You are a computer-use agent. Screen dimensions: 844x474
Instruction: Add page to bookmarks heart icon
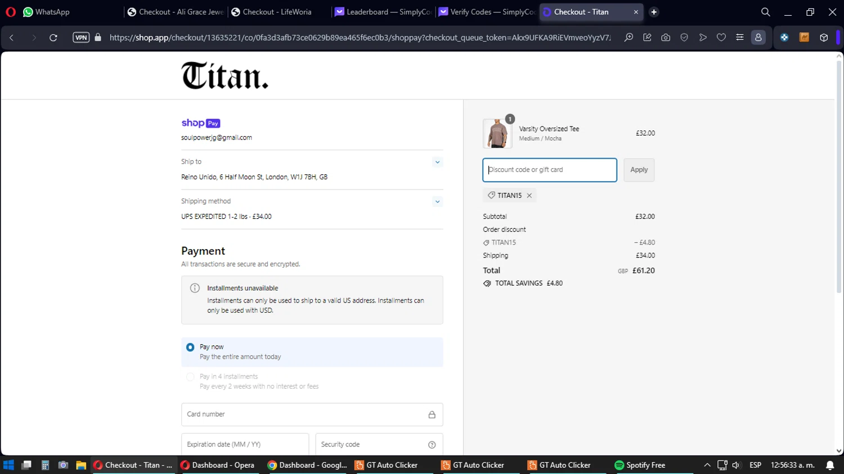pyautogui.click(x=721, y=38)
